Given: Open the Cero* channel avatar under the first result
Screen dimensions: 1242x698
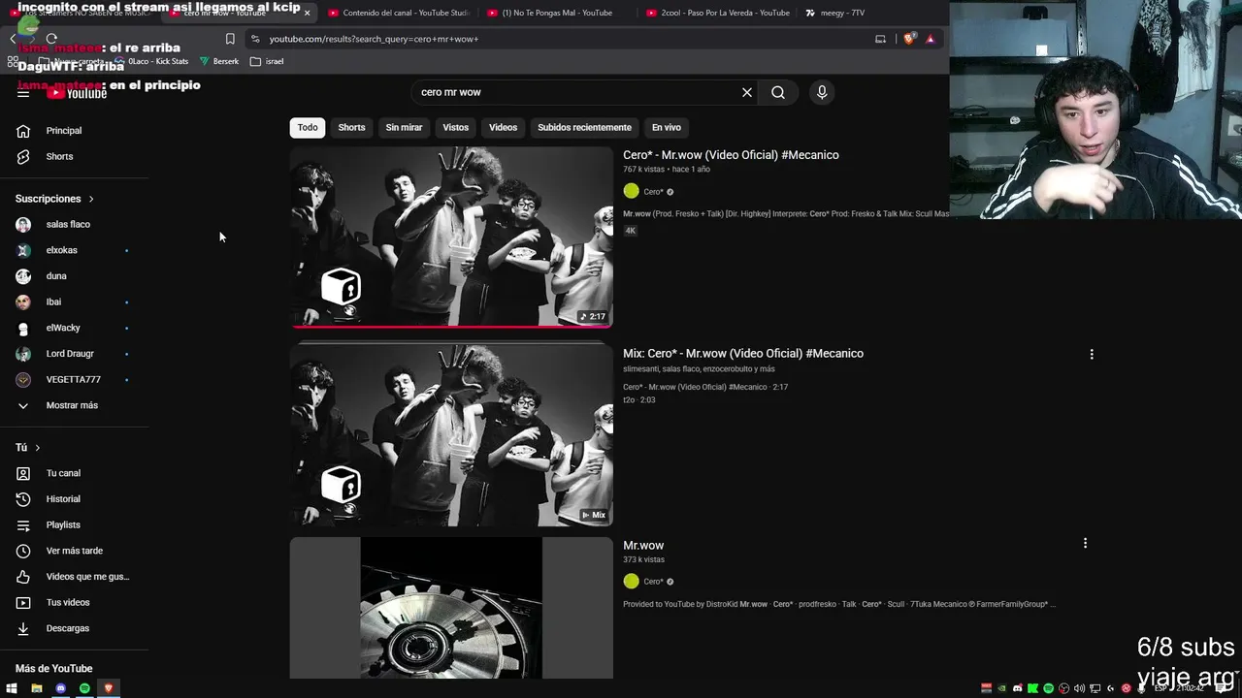Looking at the screenshot, I should click(632, 191).
